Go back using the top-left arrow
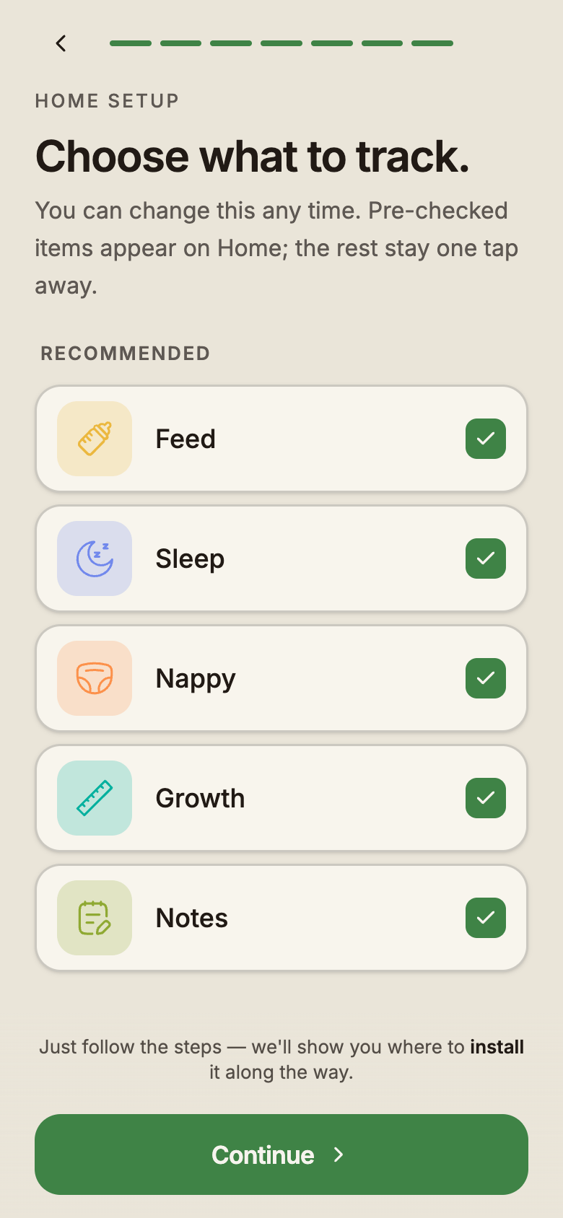This screenshot has width=563, height=1218. click(61, 43)
